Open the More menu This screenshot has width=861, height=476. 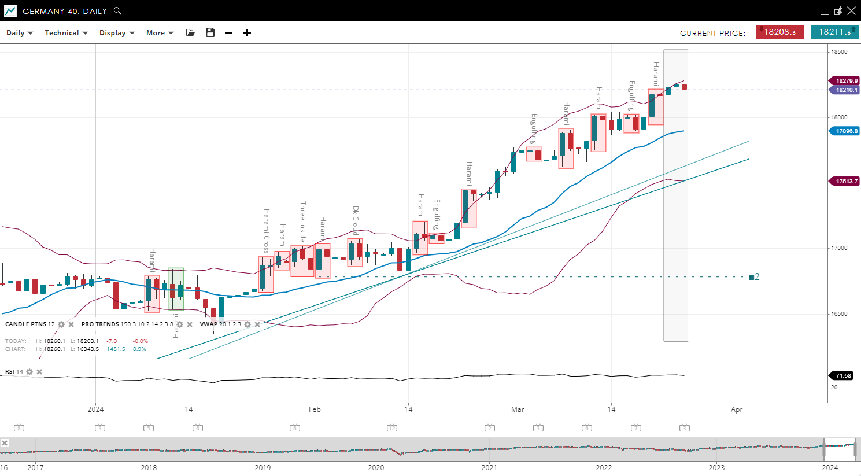pyautogui.click(x=160, y=33)
